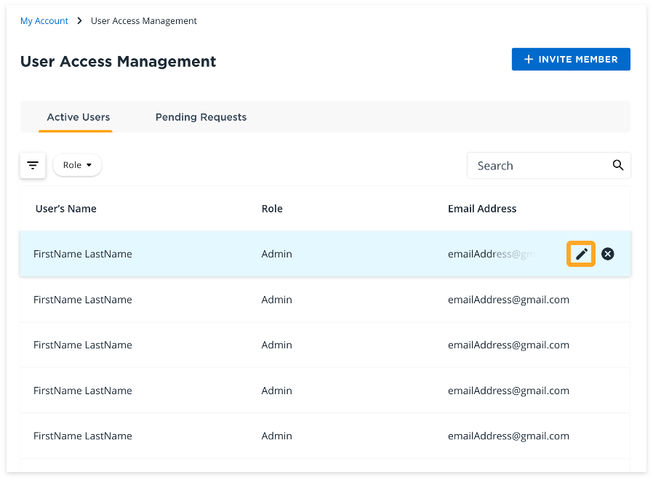
Task: Open the filter list icon button
Action: [x=33, y=165]
